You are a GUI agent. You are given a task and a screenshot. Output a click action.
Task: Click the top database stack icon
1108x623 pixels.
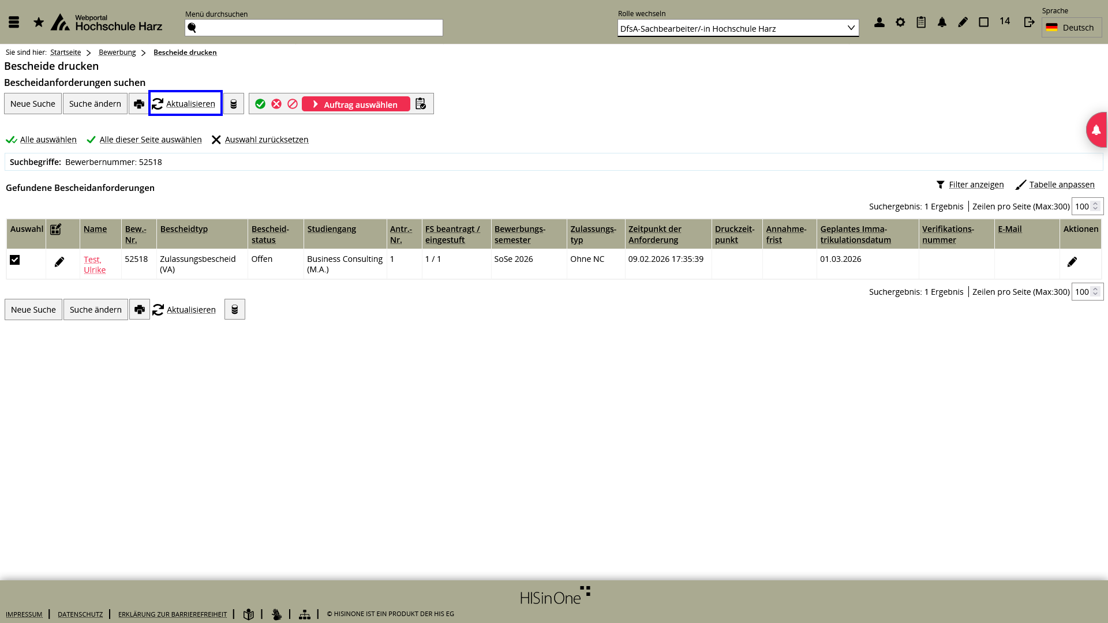coord(234,104)
